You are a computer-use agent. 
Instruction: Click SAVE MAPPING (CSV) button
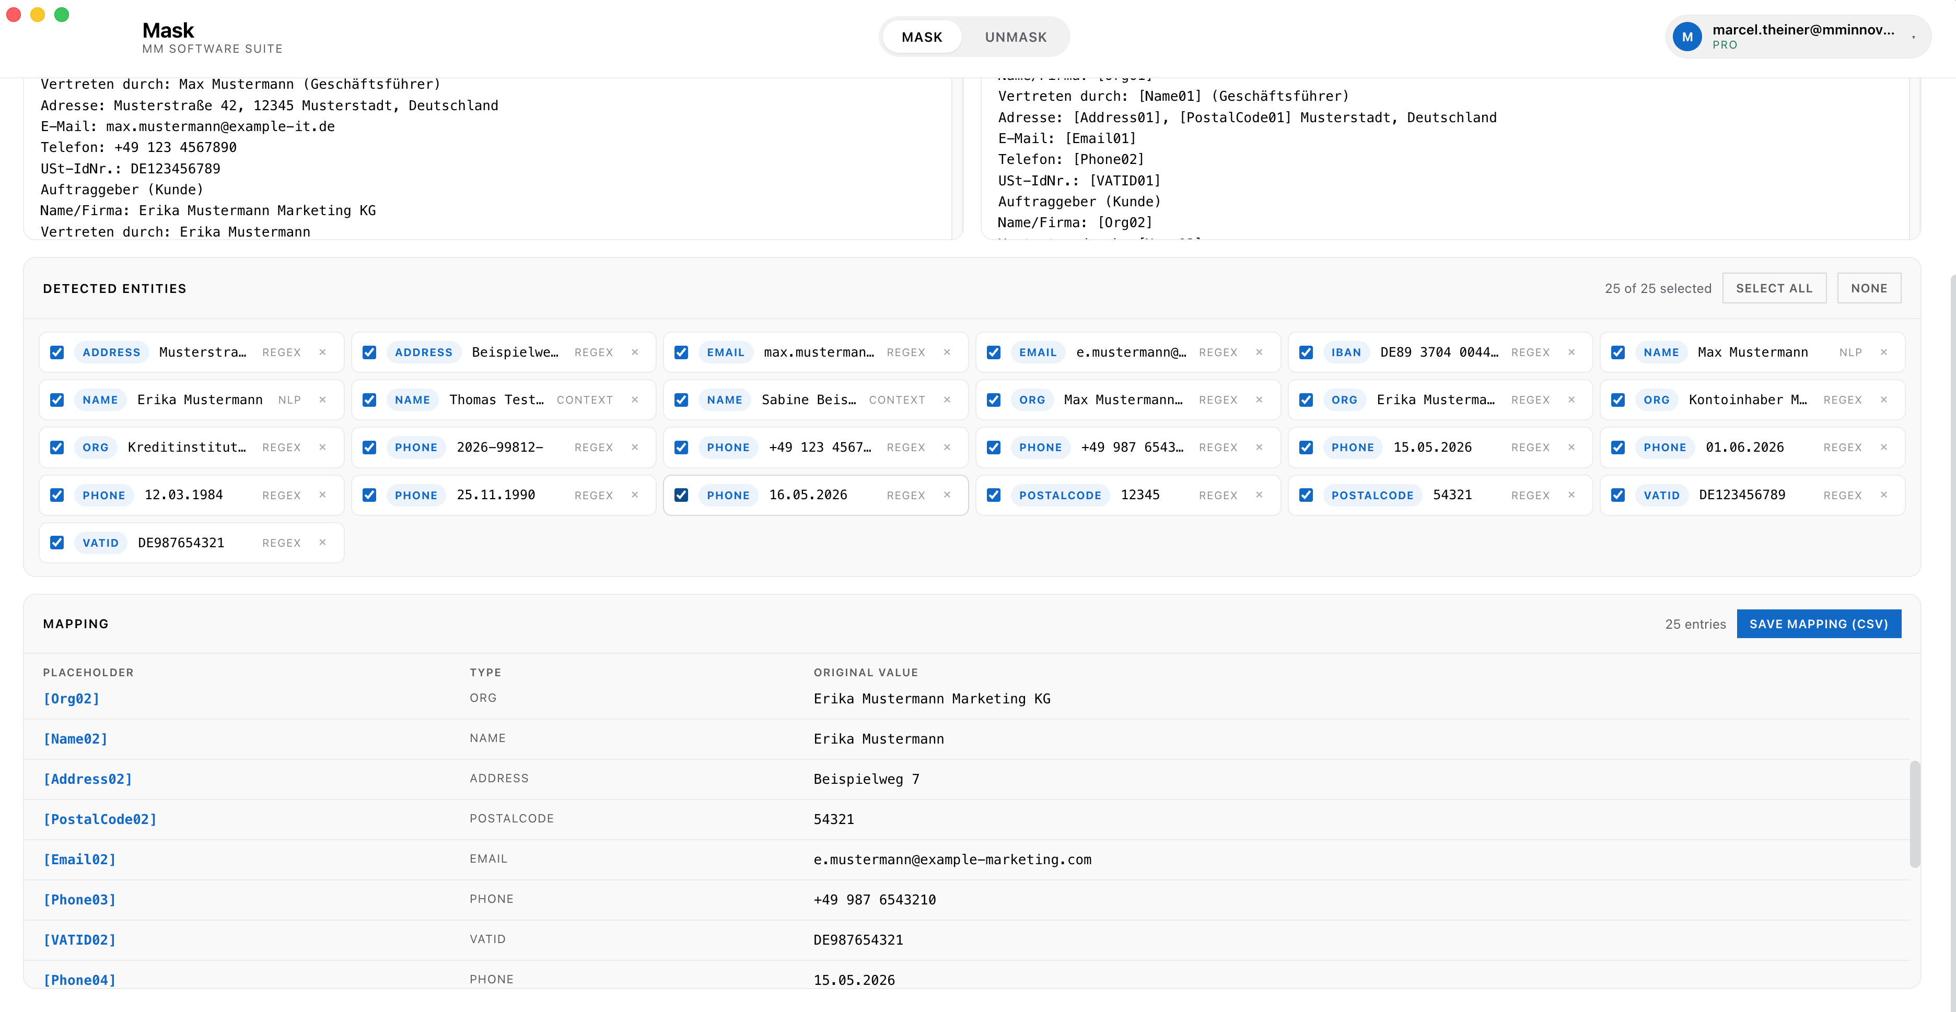(x=1819, y=624)
